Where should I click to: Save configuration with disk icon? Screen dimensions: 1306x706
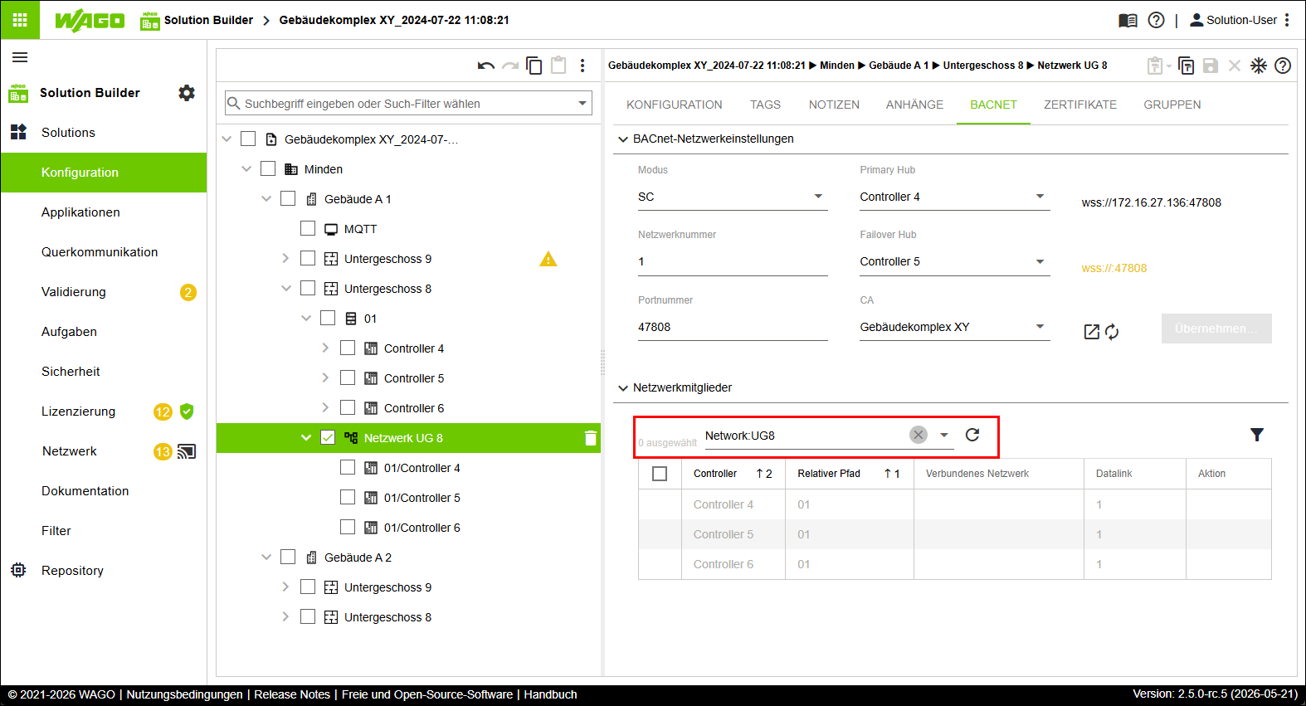[1211, 66]
